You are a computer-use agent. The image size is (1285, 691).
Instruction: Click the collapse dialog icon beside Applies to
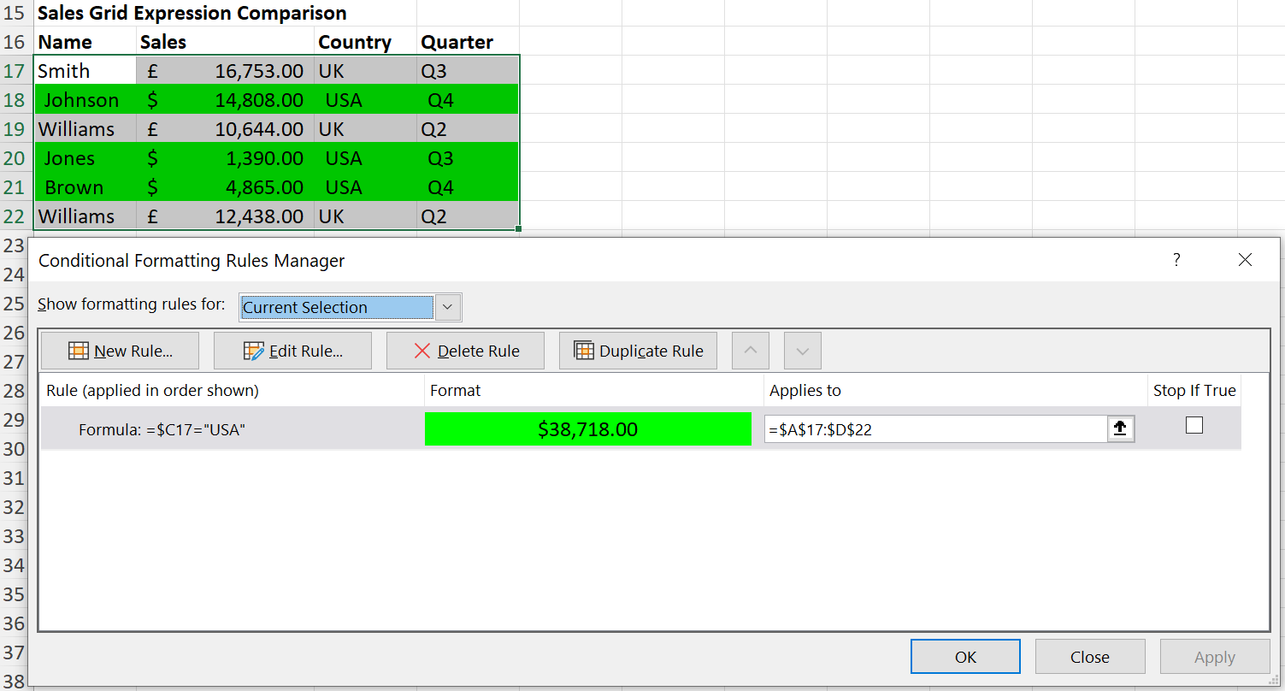[1120, 428]
